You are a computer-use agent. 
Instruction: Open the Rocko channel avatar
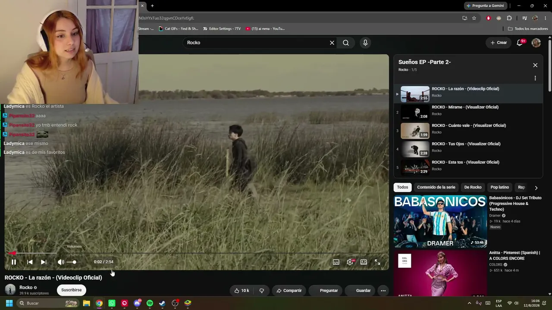(10, 290)
